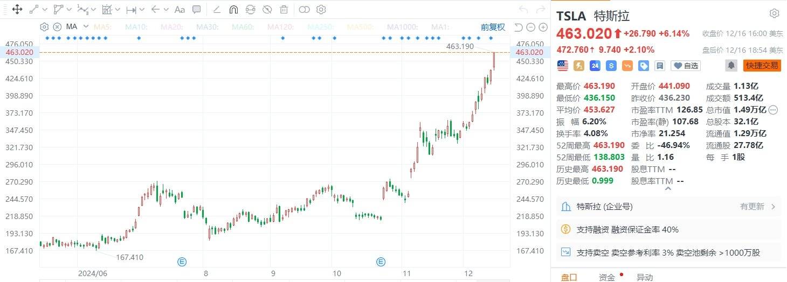Select the wave pattern drawing tool
This screenshot has width=787, height=282.
[x=82, y=9]
